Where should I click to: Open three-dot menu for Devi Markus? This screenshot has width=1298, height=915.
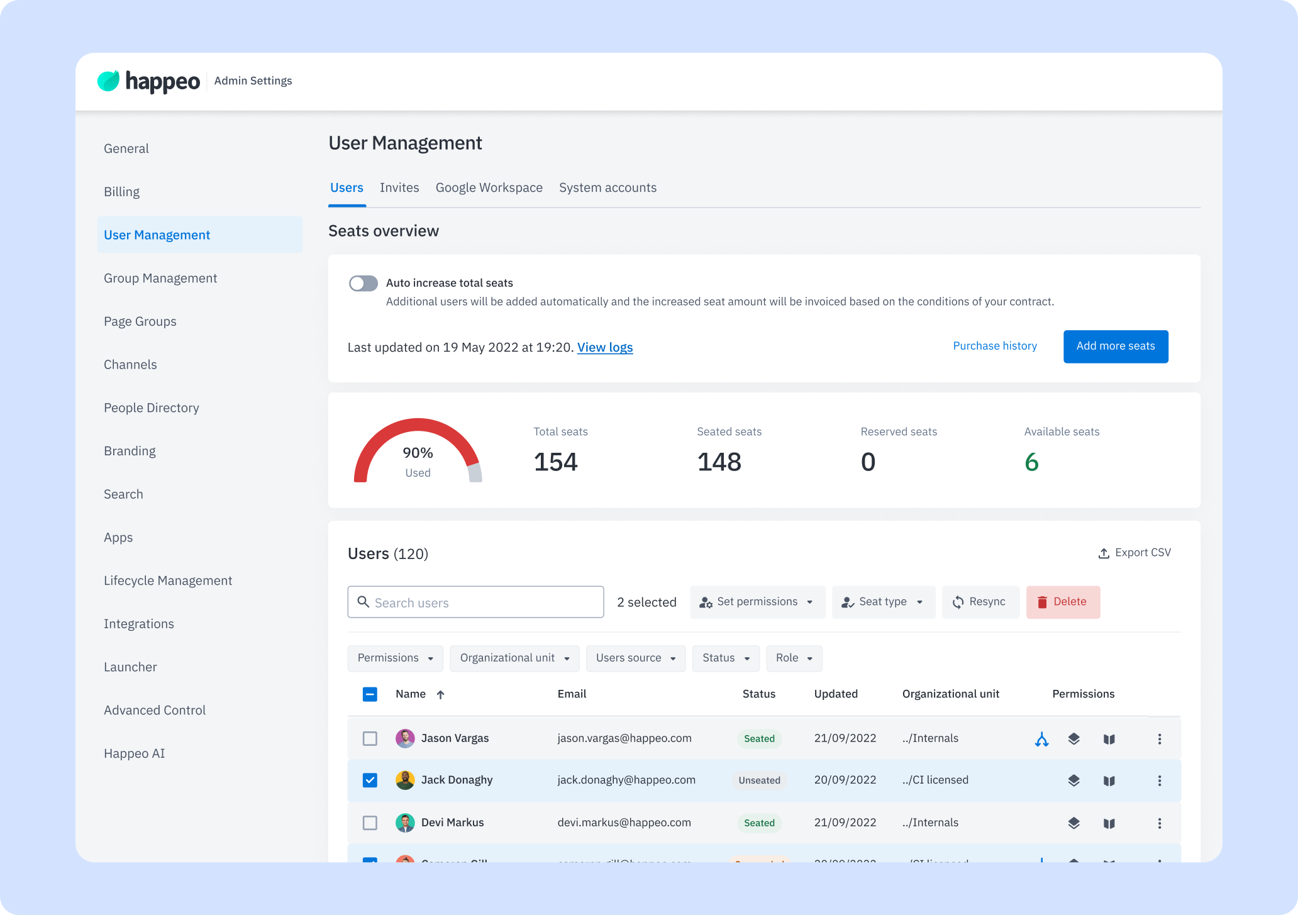click(1159, 823)
